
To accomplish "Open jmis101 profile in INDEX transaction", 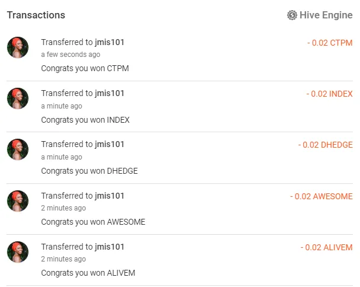I will pyautogui.click(x=110, y=93).
